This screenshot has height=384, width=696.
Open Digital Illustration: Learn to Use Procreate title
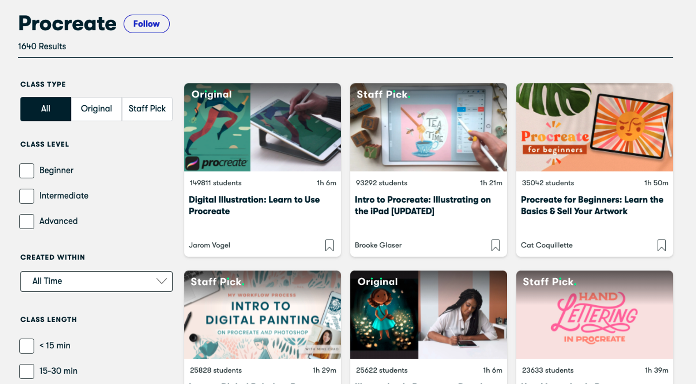254,205
